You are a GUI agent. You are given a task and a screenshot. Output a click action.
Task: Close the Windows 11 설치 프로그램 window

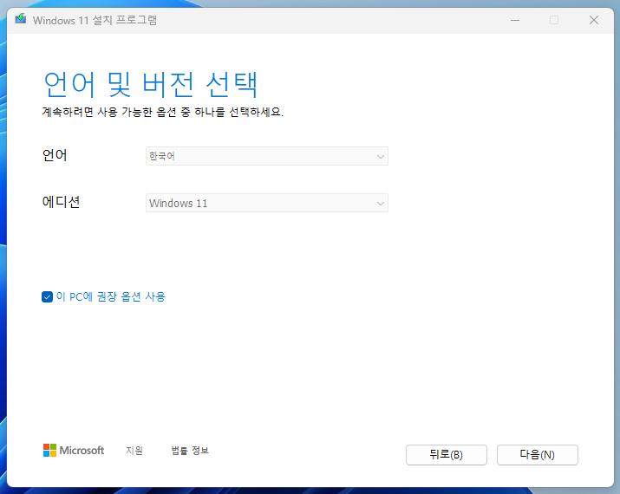(x=594, y=20)
